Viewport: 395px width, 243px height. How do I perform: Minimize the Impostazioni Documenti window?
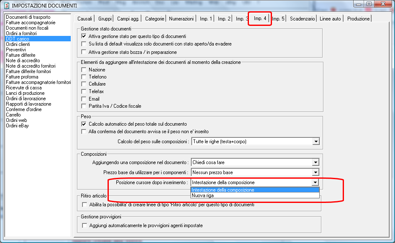click(359, 4)
